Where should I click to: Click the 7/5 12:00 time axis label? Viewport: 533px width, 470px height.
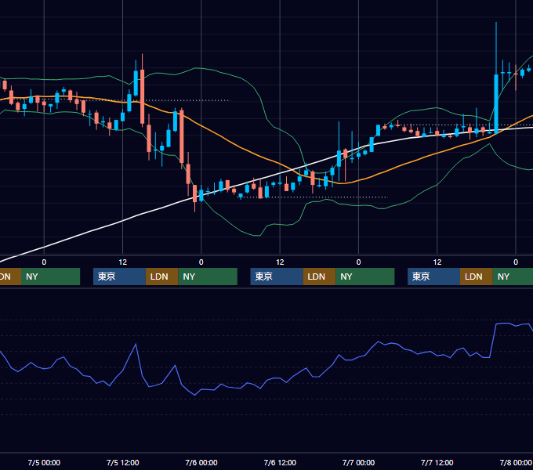click(x=123, y=462)
